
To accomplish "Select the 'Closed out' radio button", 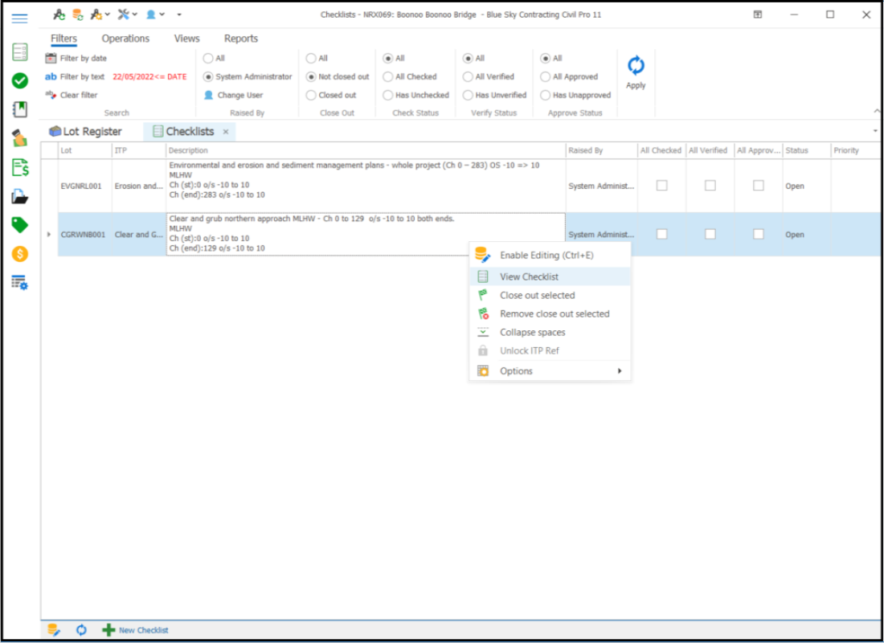I will (312, 95).
